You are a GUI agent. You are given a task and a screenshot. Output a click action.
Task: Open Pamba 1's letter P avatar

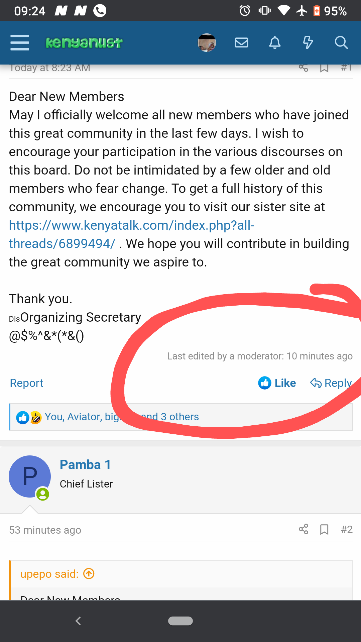coord(30,476)
